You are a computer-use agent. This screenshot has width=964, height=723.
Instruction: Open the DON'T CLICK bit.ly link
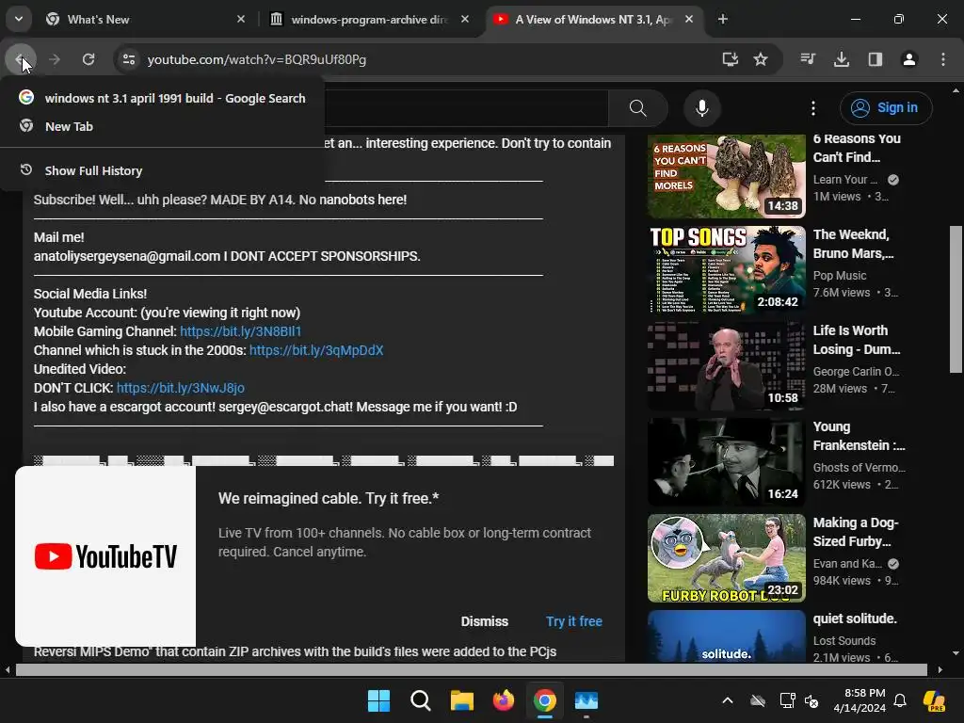point(181,388)
